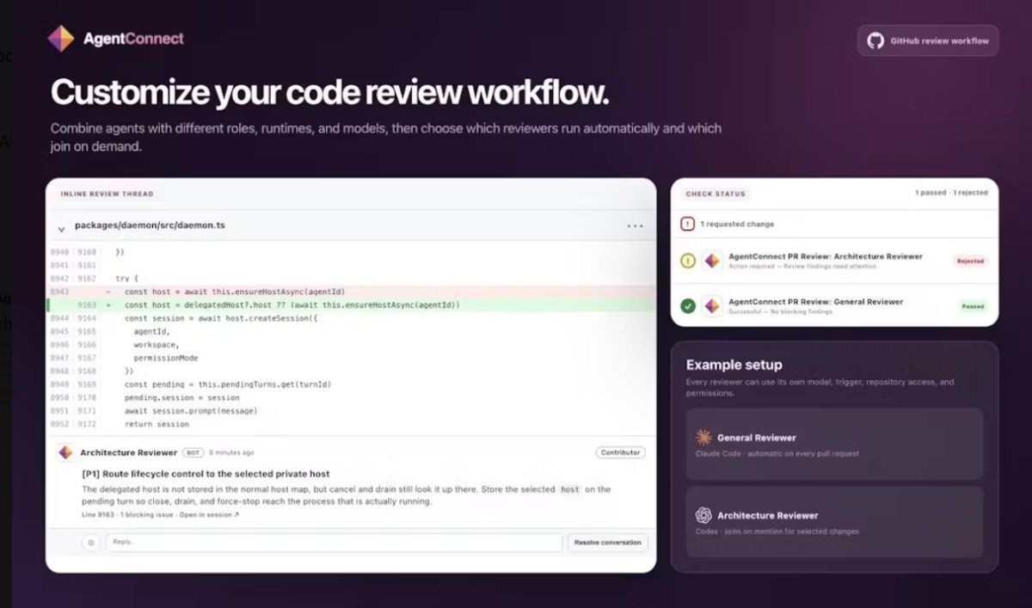The width and height of the screenshot is (1032, 608).
Task: Click the Contributor badge
Action: click(x=620, y=452)
